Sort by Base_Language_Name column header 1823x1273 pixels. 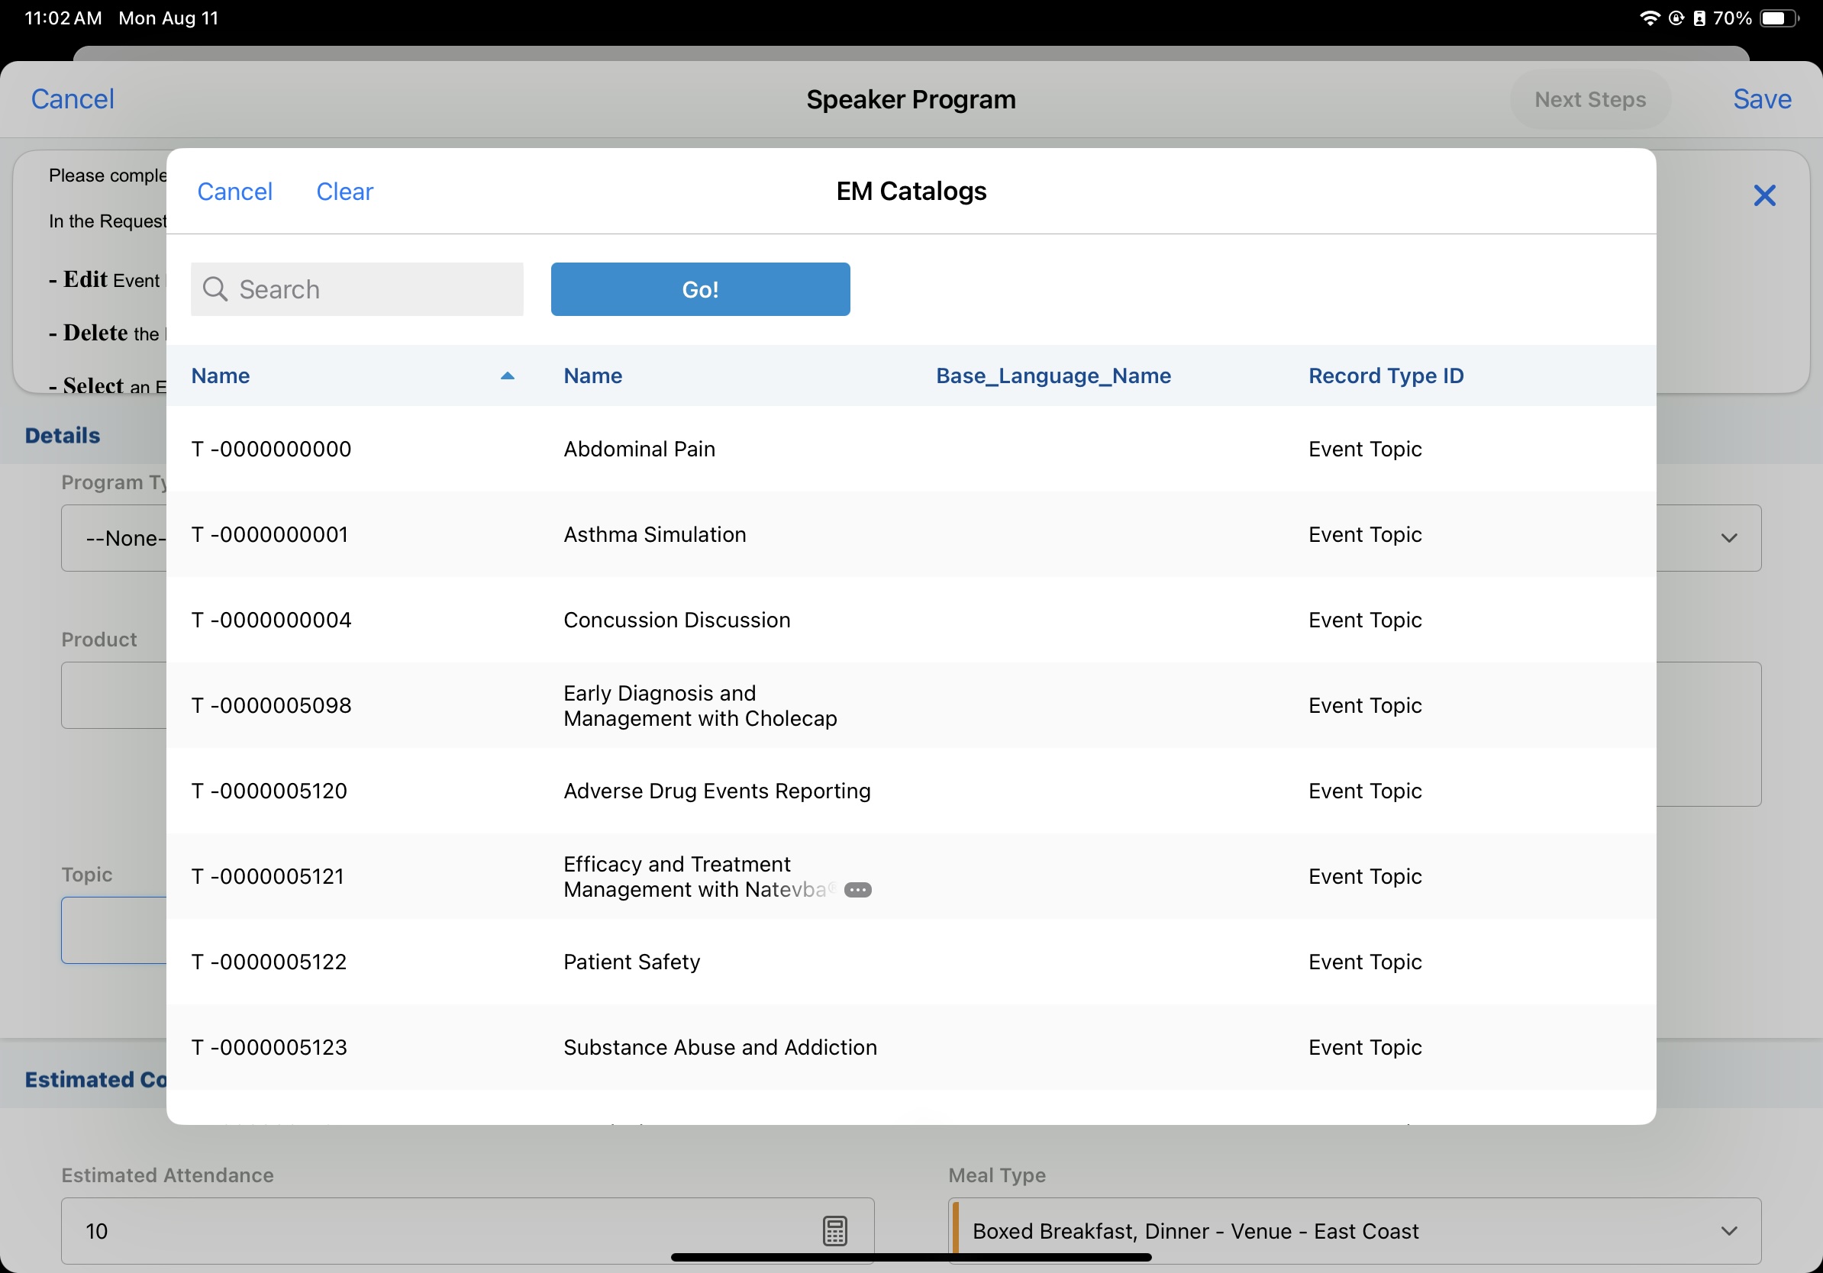pos(1053,376)
